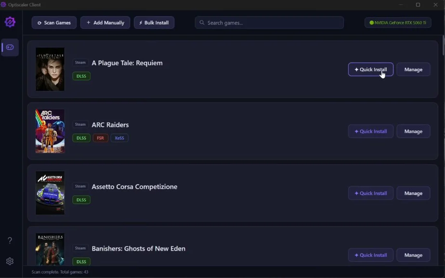The height and width of the screenshot is (278, 445).
Task: Click the ARC Raiders cover art
Action: (x=50, y=131)
